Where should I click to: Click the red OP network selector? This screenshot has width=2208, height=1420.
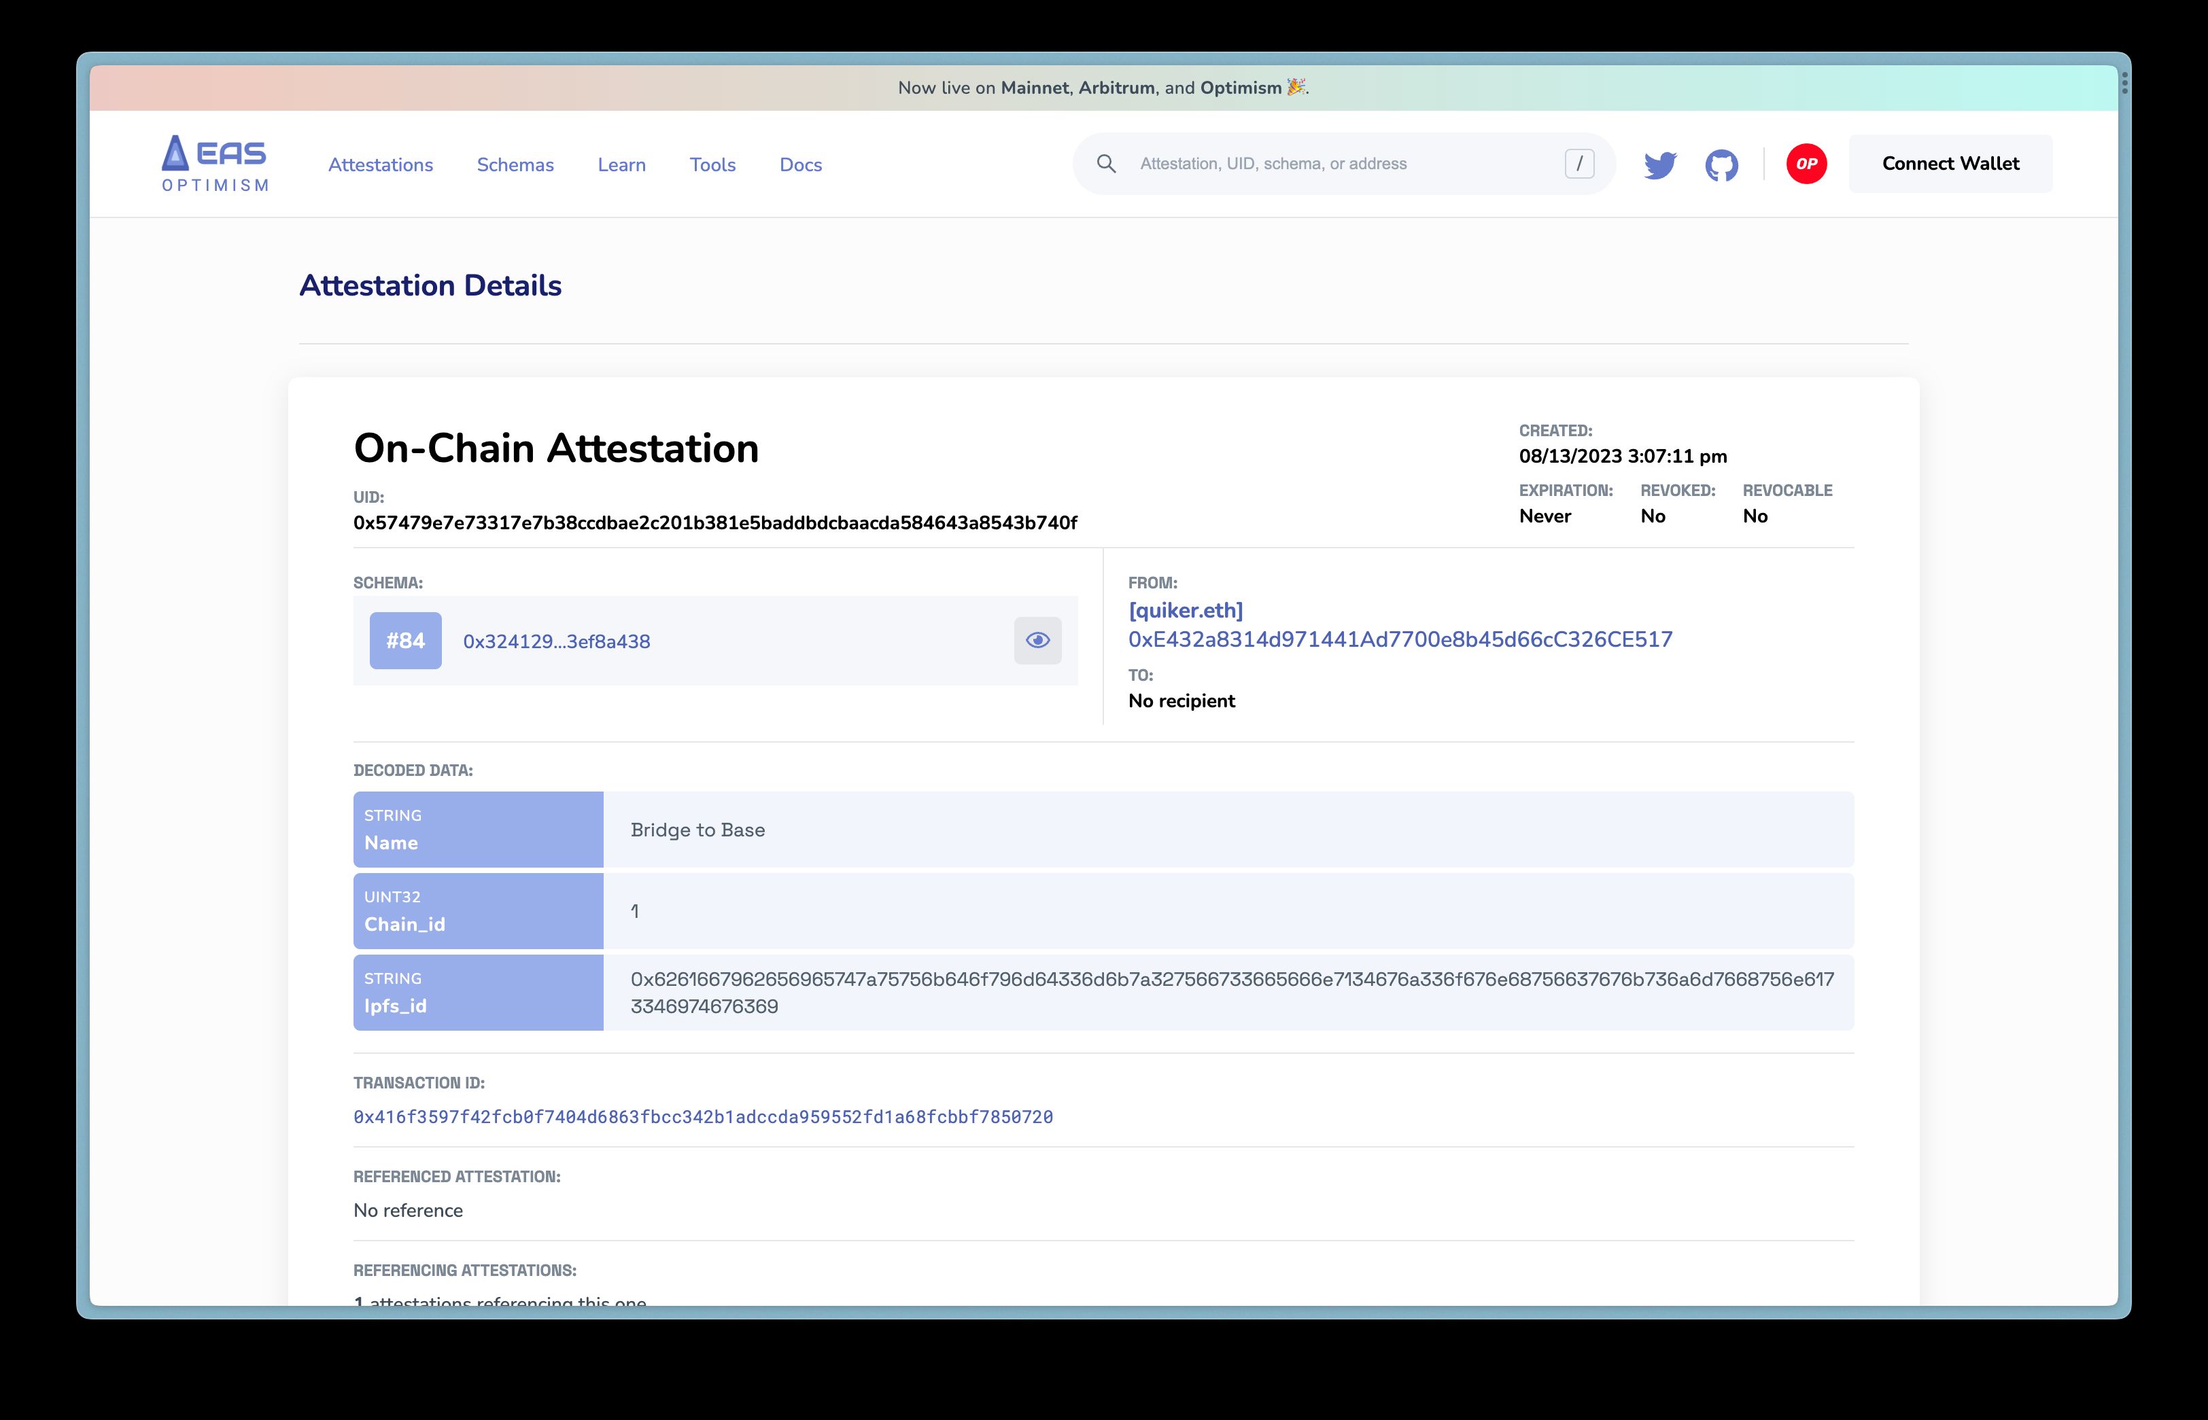(1806, 164)
